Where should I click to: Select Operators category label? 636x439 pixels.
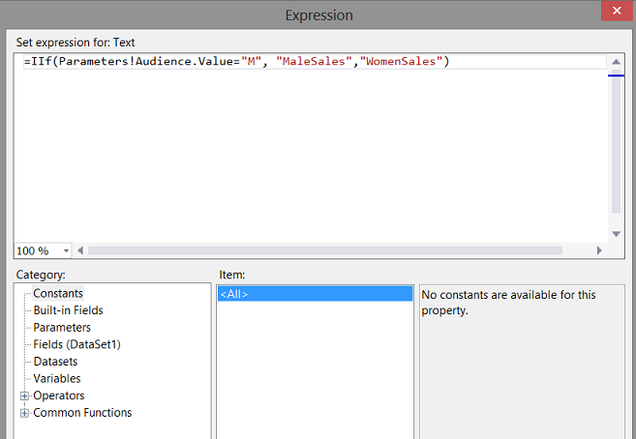pos(59,395)
